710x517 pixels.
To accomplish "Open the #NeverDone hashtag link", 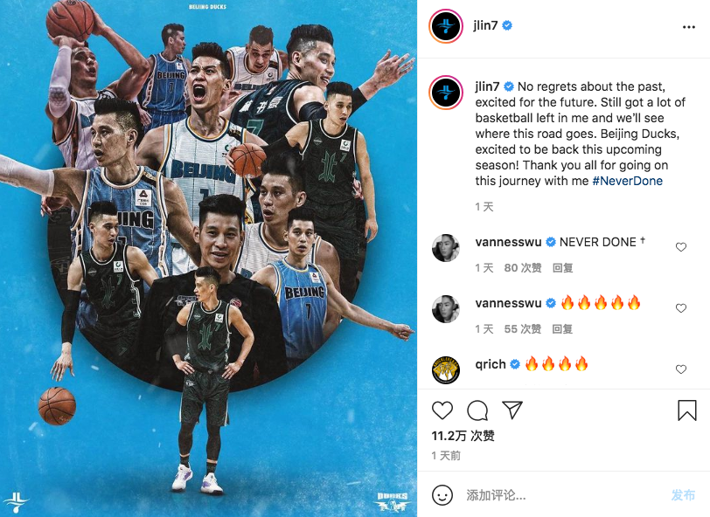I will click(x=628, y=181).
